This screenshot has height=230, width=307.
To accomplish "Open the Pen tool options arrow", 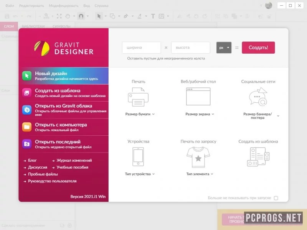I will pyautogui.click(x=132, y=16).
